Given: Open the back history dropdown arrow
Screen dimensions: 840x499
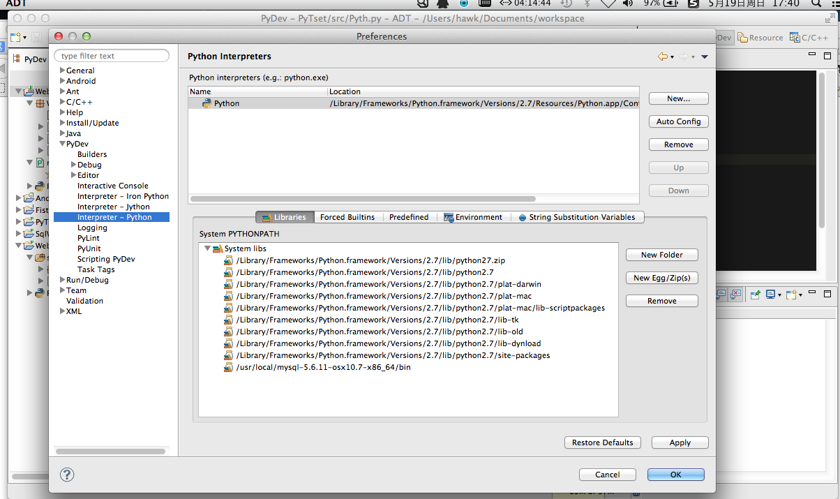Looking at the screenshot, I should 673,57.
